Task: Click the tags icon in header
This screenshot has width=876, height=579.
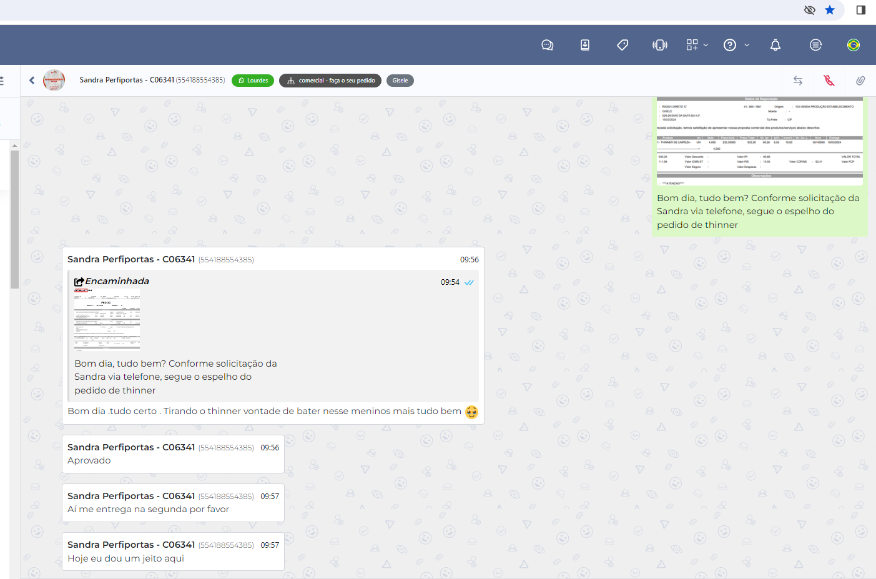Action: coord(623,45)
